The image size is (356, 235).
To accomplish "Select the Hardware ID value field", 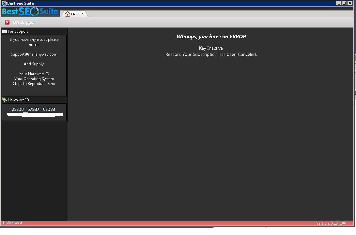I will (x=34, y=112).
